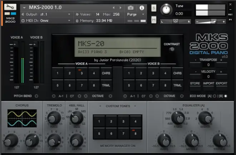The width and height of the screenshot is (236, 155).
Task: Click Transpose plus button
Action: coord(222,65)
